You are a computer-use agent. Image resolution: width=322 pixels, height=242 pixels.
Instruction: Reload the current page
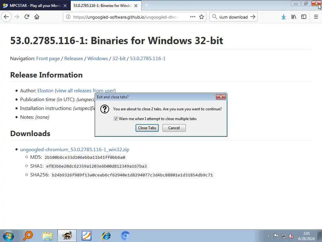[27, 17]
